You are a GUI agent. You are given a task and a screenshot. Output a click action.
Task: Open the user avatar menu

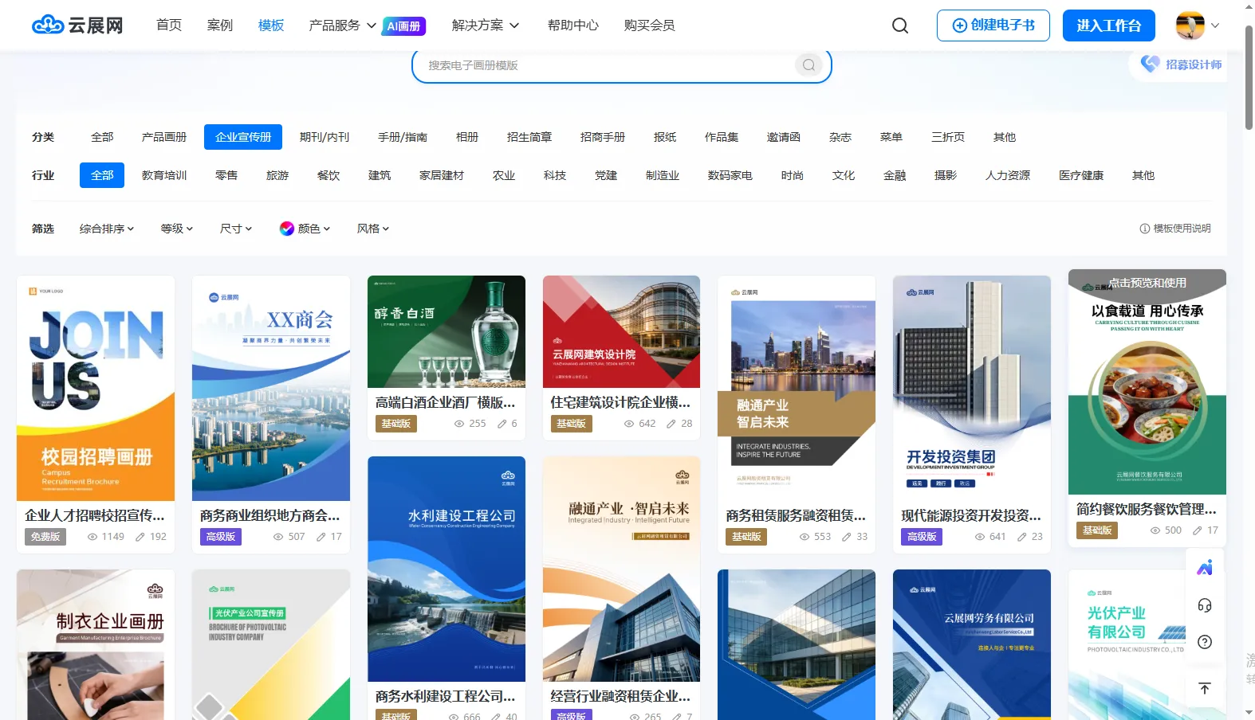pos(1190,25)
